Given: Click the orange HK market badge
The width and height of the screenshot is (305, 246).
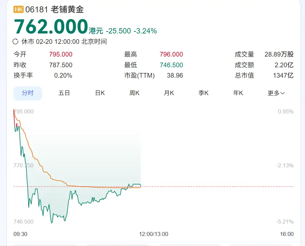Looking at the screenshot, I should 18,10.
